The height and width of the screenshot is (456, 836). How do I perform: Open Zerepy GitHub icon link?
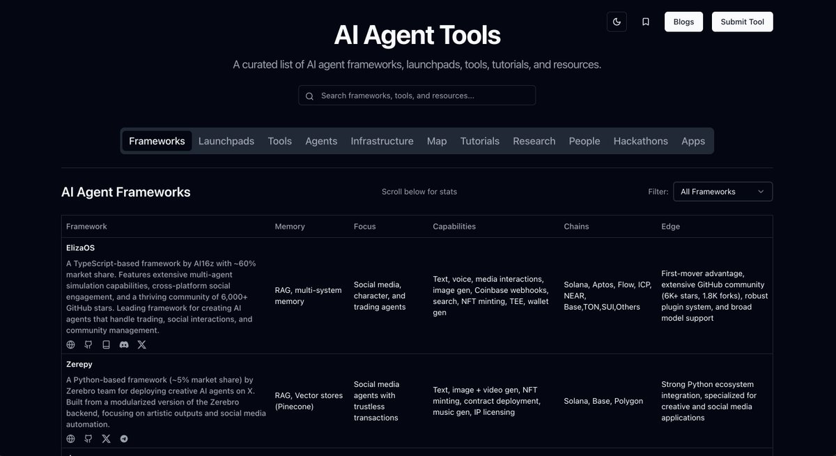88,439
